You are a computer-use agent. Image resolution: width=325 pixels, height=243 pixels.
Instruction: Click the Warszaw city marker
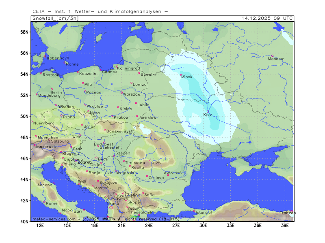coord(121,92)
